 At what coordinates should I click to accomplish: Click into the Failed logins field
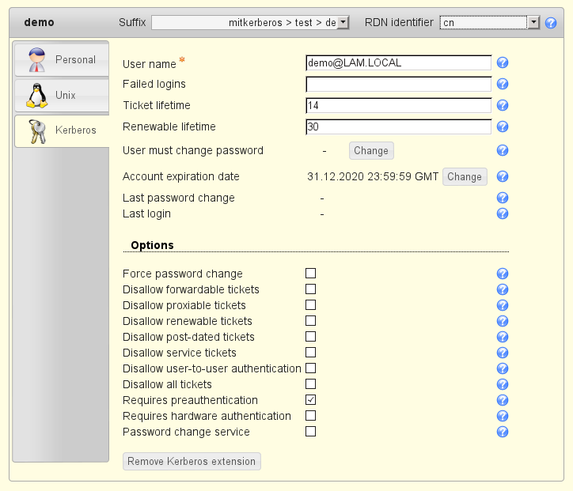(398, 84)
